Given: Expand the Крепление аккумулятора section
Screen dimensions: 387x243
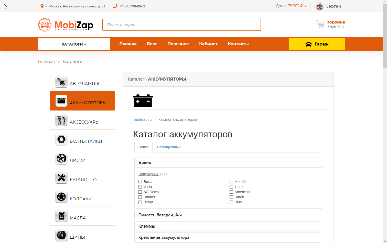Looking at the screenshot, I should (x=228, y=238).
